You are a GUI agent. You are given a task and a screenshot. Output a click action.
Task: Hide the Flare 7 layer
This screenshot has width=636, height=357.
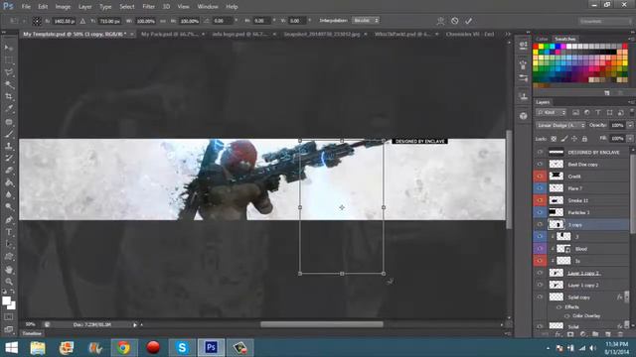[540, 188]
